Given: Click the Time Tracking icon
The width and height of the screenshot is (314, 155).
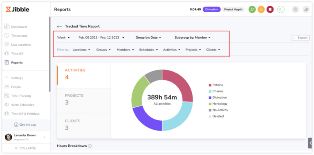Looking at the screenshot, I should click(7, 96).
